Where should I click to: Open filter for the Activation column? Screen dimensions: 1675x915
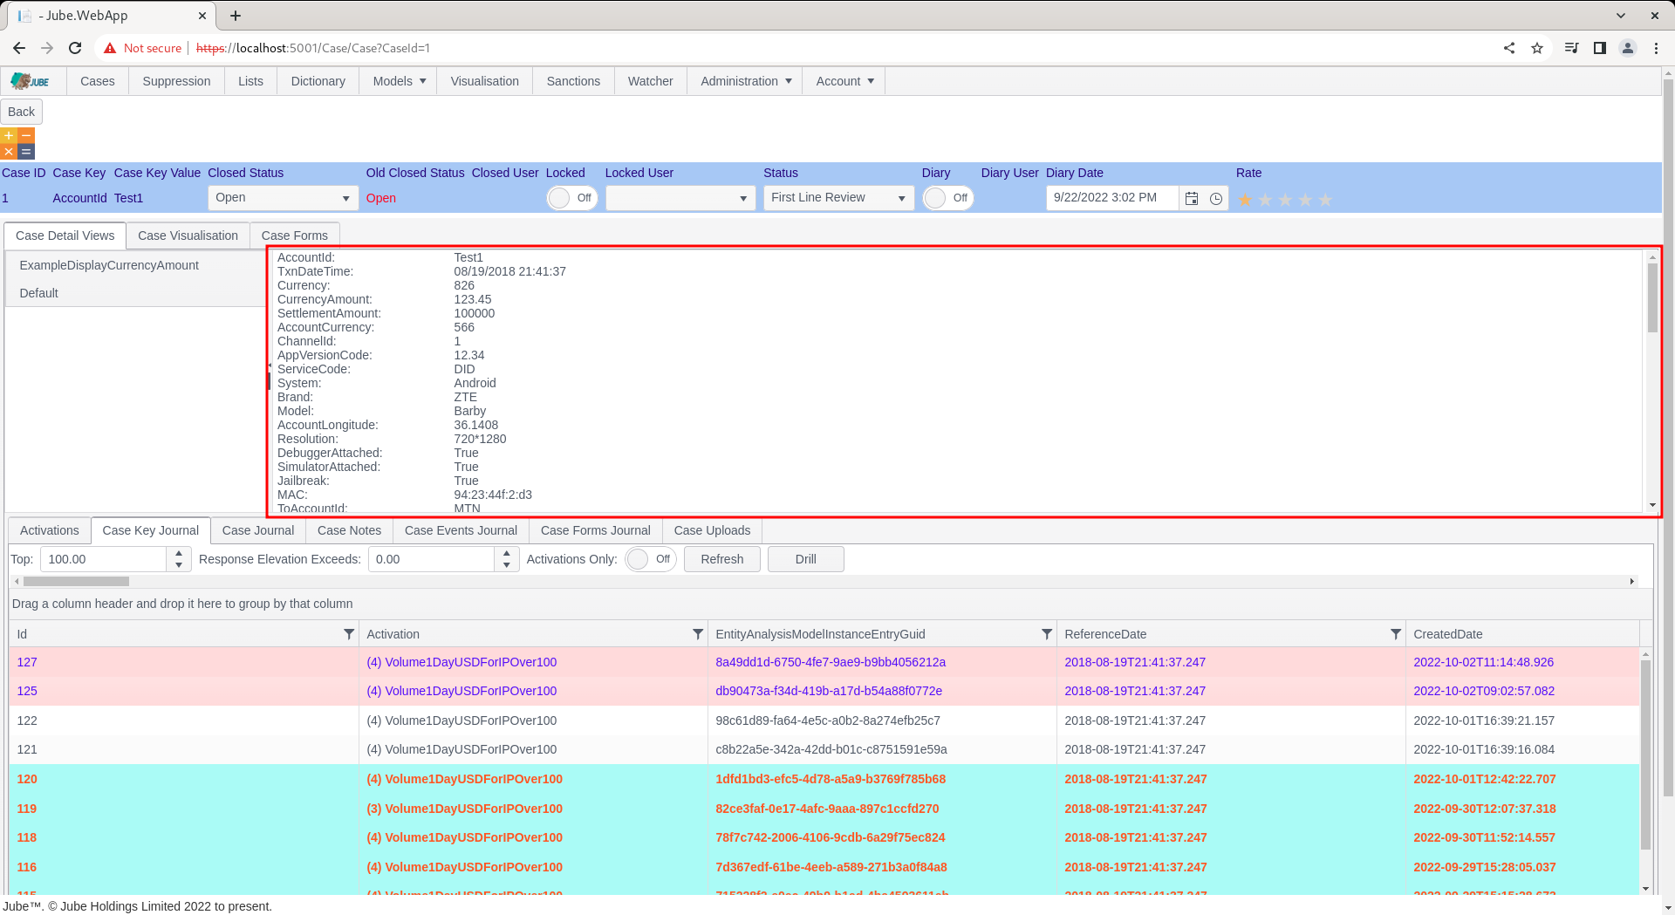(x=698, y=634)
